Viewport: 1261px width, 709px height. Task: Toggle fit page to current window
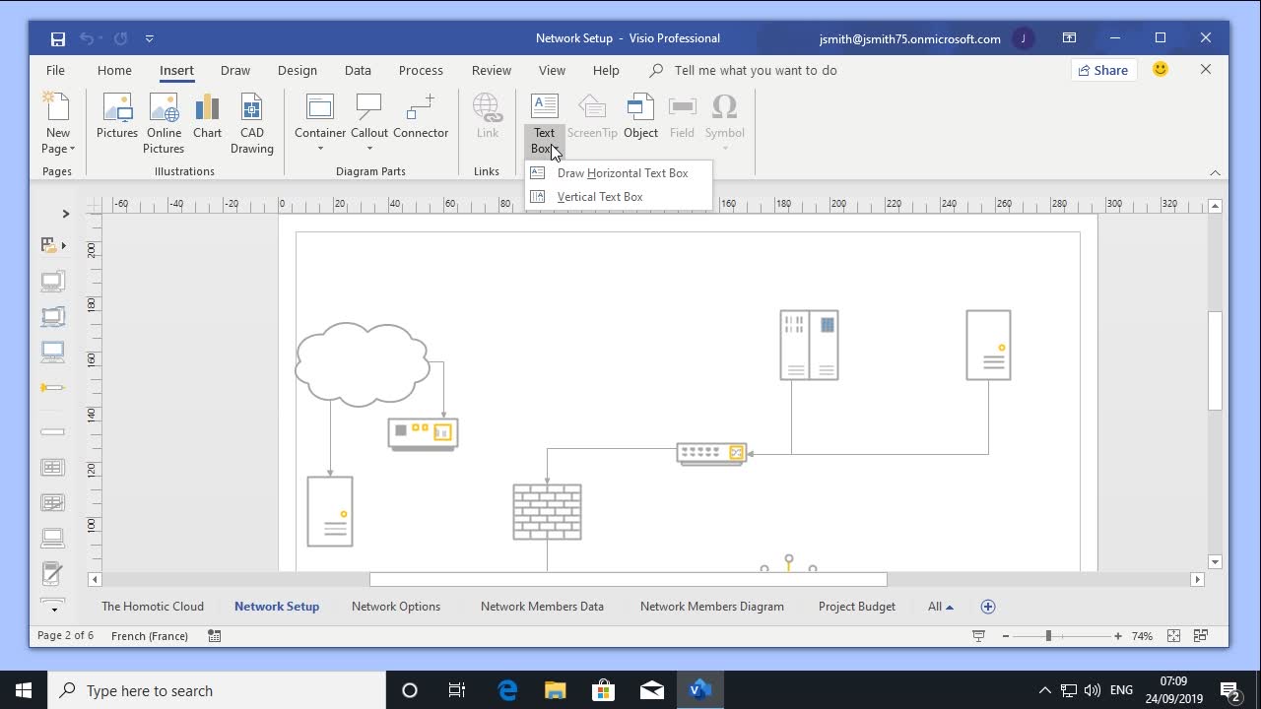[x=1173, y=636]
